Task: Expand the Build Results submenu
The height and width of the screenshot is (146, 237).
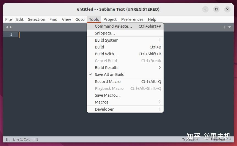Action: 125,68
